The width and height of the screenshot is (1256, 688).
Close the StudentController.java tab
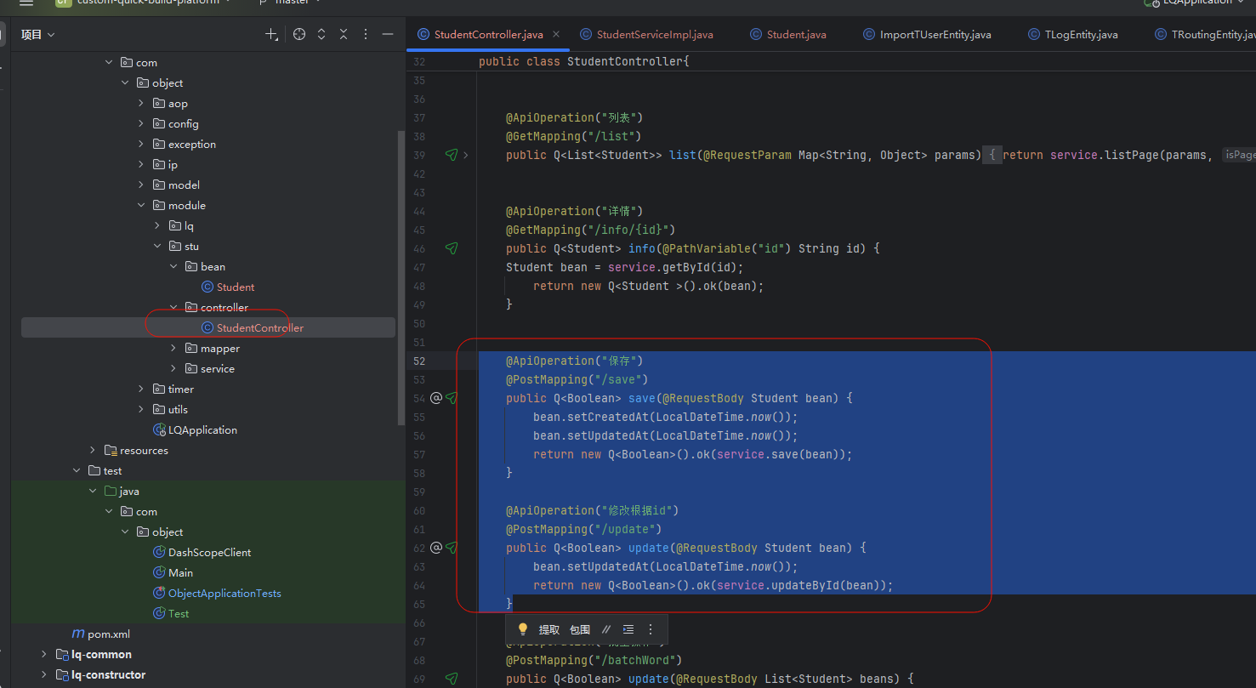556,35
